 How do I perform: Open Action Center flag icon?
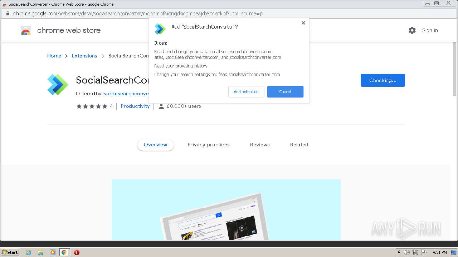pyautogui.click(x=424, y=252)
